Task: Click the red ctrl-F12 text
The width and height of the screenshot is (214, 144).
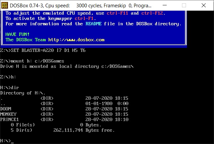Action: coord(152,13)
